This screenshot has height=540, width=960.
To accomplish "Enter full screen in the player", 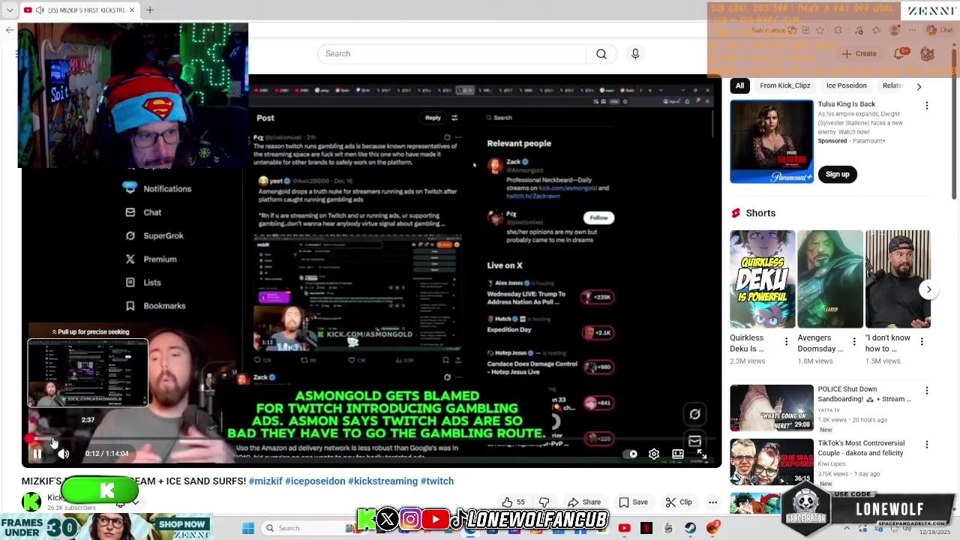I will [x=702, y=454].
